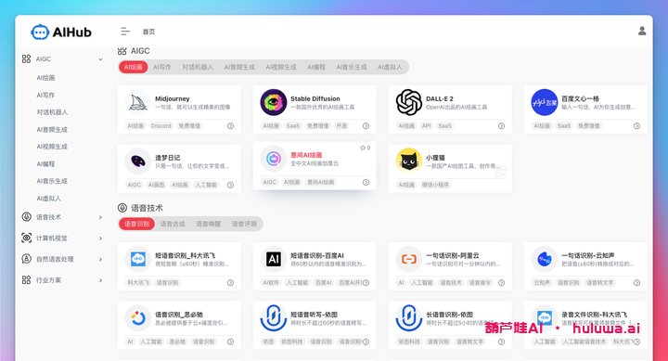This screenshot has width=668, height=361.
Task: Click the AIHub robot logo
Action: tap(40, 32)
